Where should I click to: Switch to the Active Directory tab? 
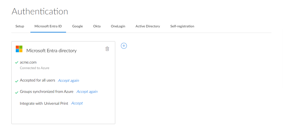[148, 26]
